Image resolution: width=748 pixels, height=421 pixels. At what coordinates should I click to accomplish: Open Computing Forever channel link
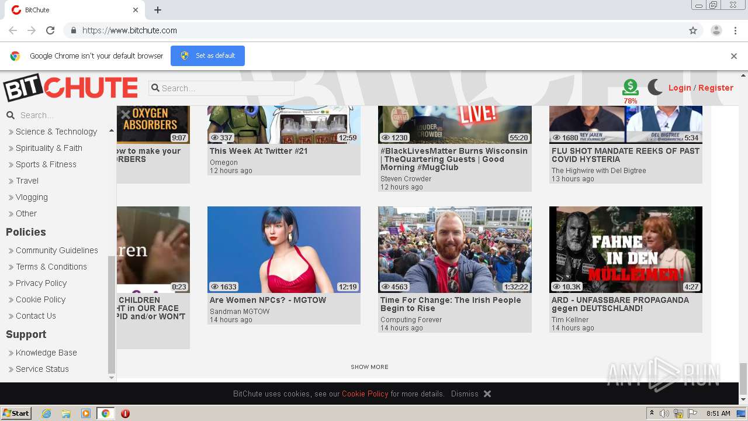pos(411,320)
